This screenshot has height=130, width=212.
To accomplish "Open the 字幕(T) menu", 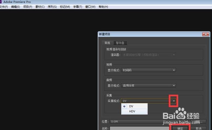I will [x=77, y=7].
